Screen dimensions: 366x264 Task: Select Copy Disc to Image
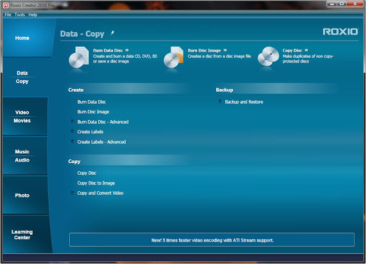96,183
